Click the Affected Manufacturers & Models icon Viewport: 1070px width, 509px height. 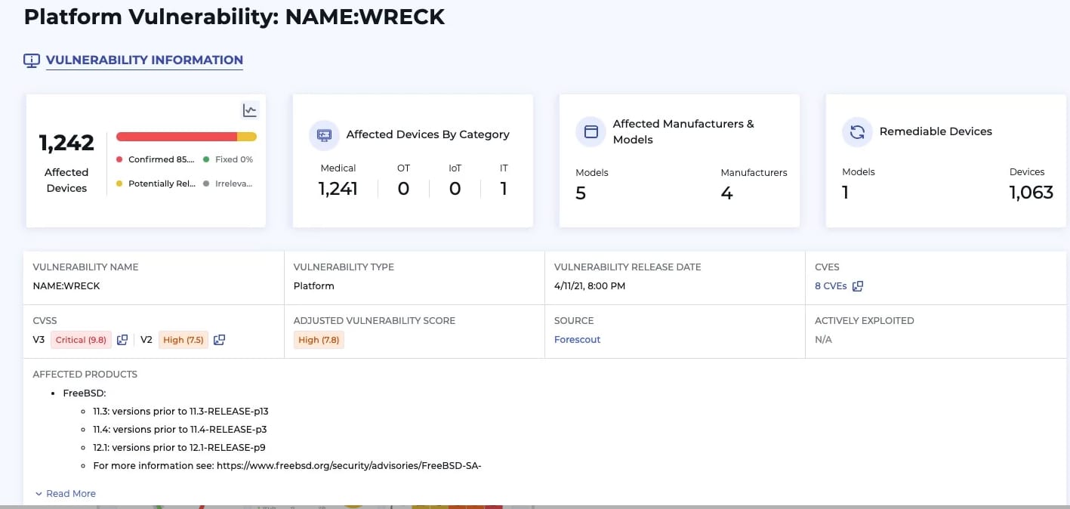[591, 131]
